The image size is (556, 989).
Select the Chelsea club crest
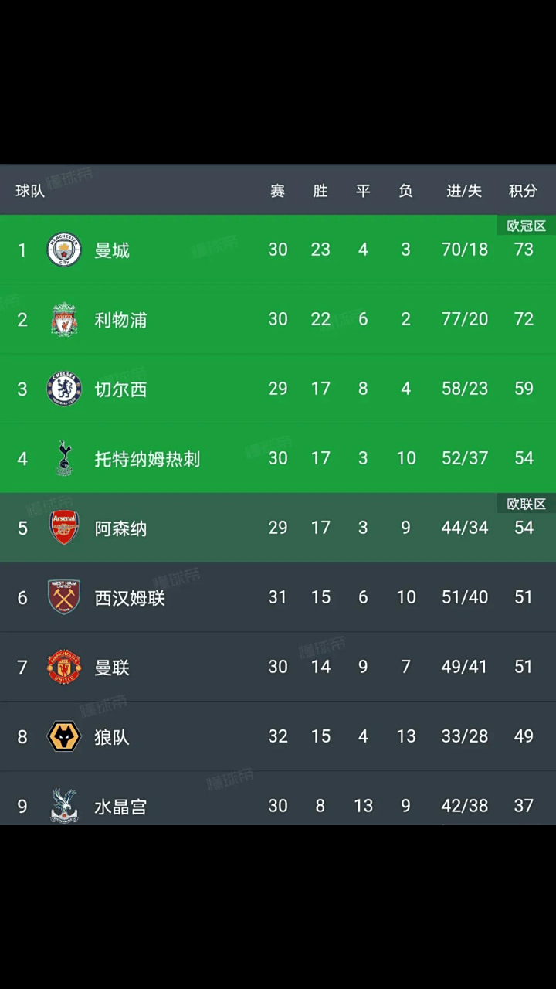point(64,389)
